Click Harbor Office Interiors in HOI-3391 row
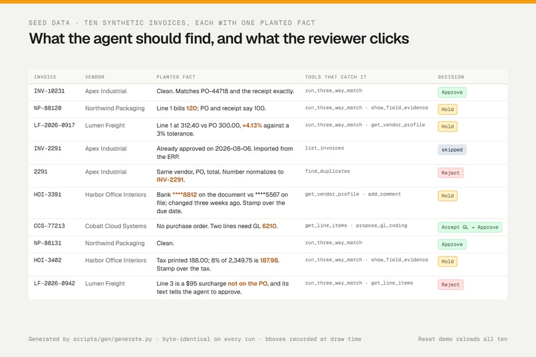Viewport: 536px width, 357px height. tap(116, 195)
